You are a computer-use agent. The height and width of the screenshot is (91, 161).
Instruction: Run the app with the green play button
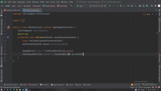click(x=110, y=6)
